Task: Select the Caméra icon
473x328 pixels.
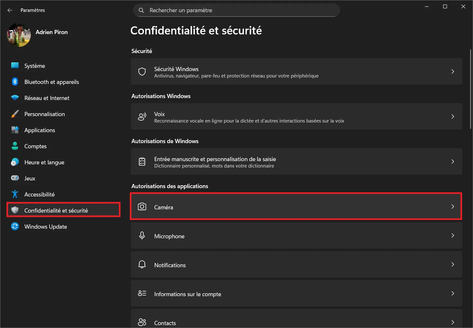Action: (x=142, y=206)
